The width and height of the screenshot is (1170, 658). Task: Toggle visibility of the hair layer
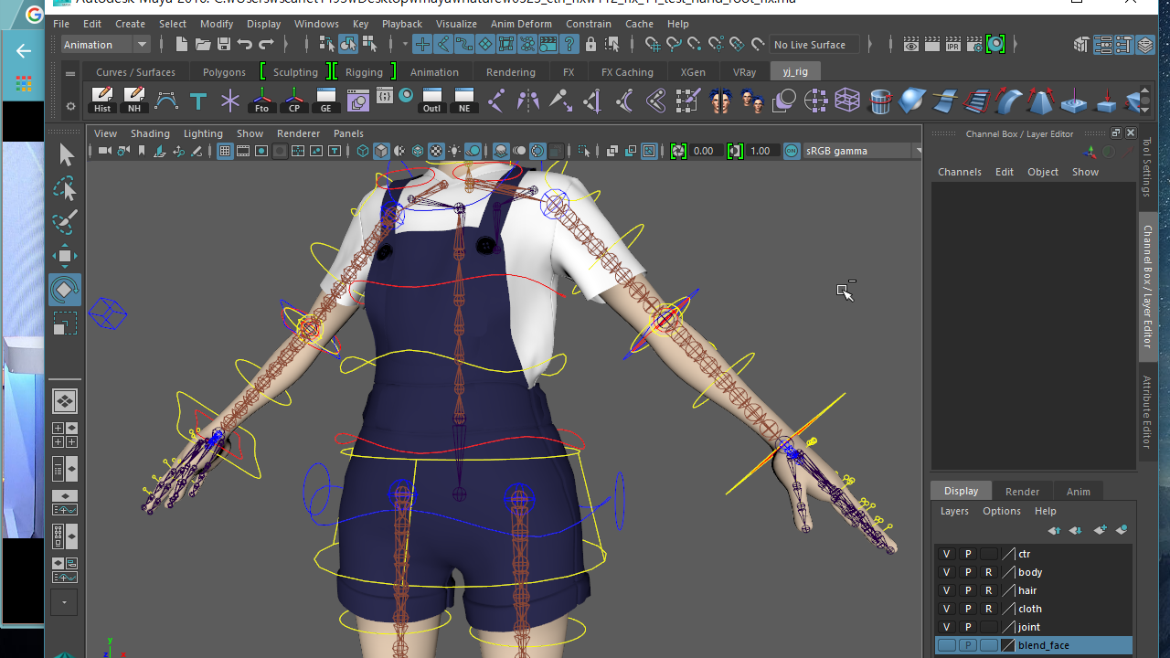[946, 590]
